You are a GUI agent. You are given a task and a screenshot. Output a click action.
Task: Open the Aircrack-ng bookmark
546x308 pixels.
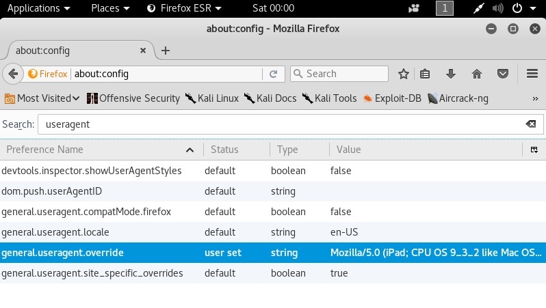(458, 98)
